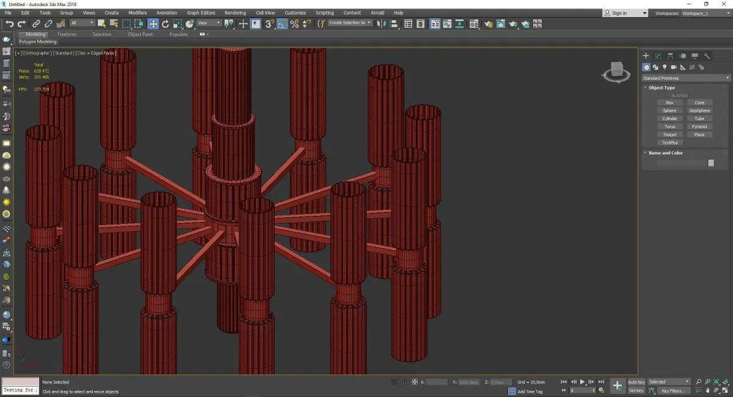The image size is (733, 397).
Task: Click the Undo arrow icon
Action: pyautogui.click(x=9, y=24)
